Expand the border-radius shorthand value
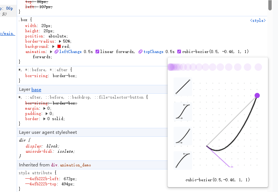 click(x=60, y=42)
